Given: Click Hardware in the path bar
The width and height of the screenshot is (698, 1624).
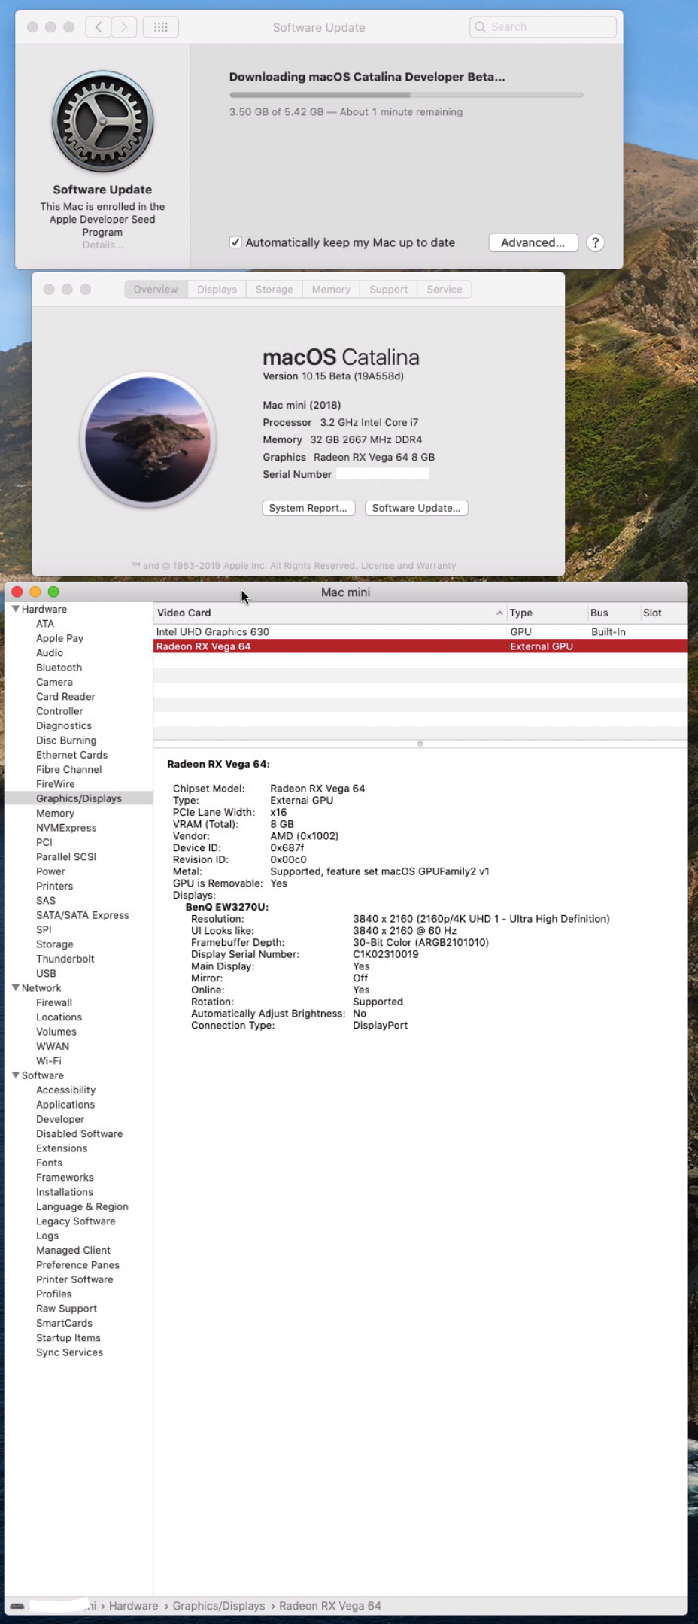Looking at the screenshot, I should tap(133, 1606).
